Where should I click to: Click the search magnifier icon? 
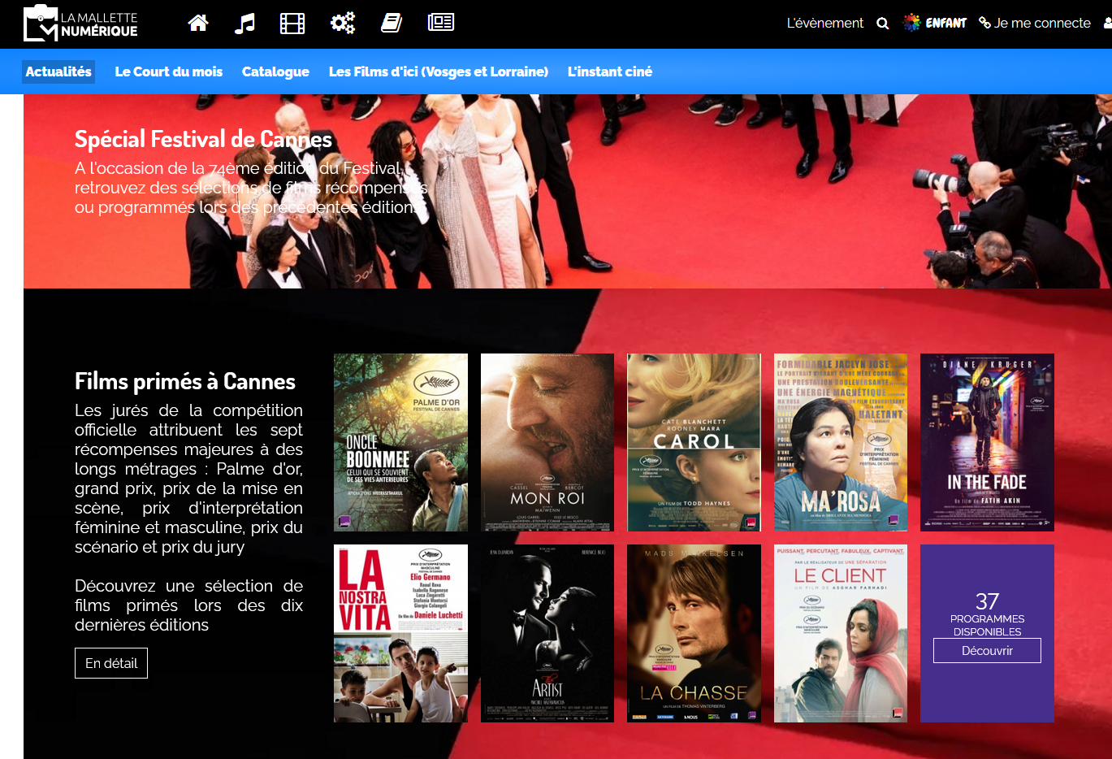[883, 24]
